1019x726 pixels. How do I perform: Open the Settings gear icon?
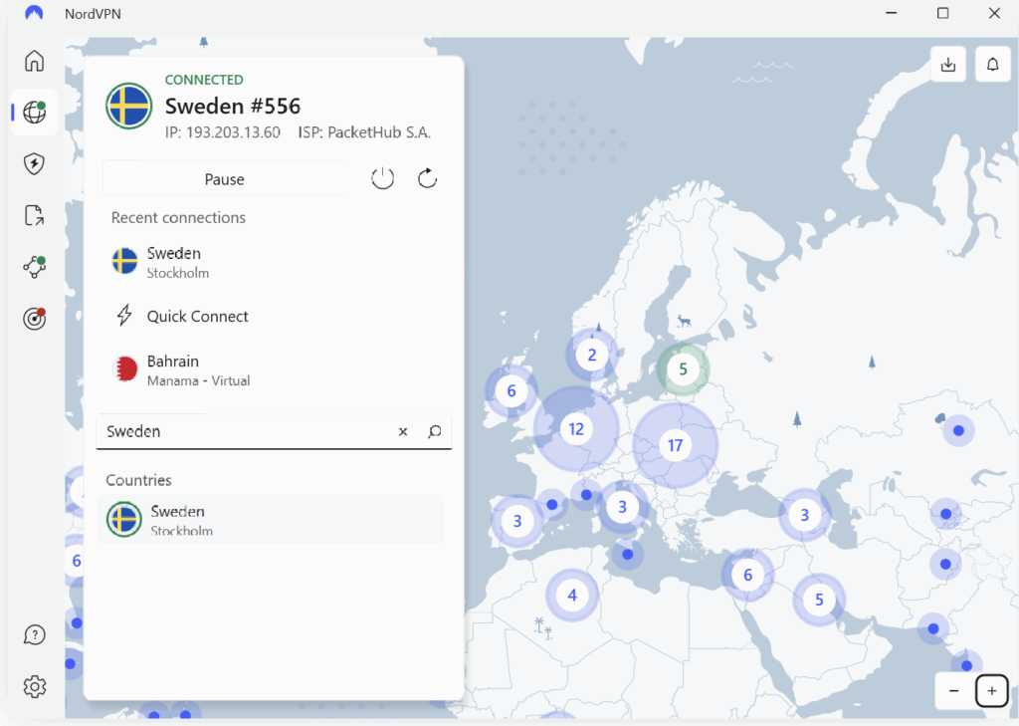coord(35,686)
